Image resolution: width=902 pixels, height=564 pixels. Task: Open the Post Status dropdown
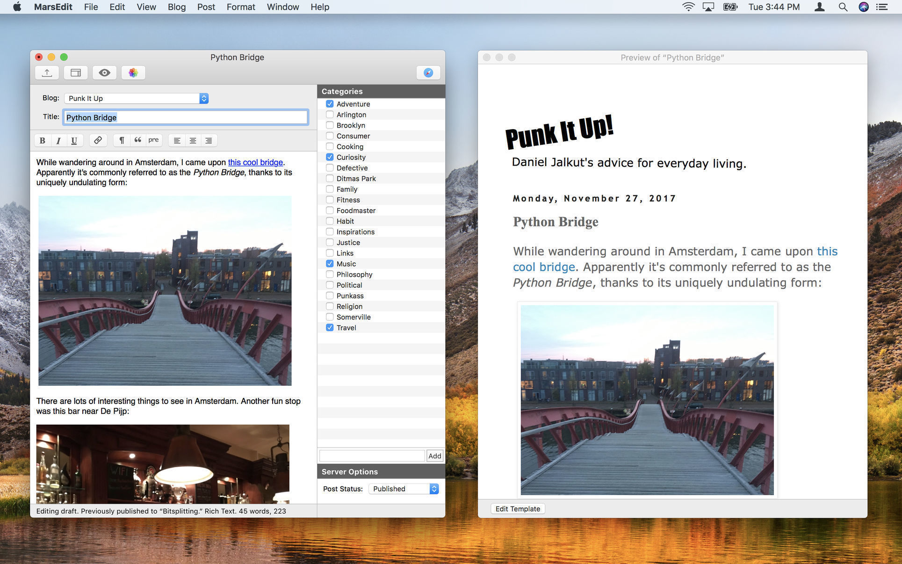click(404, 489)
